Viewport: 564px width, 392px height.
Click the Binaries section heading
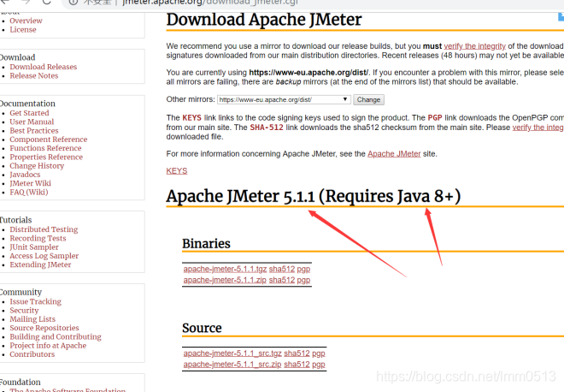pos(206,244)
